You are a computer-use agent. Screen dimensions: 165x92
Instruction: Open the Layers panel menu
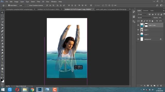pyautogui.click(x=164, y=11)
